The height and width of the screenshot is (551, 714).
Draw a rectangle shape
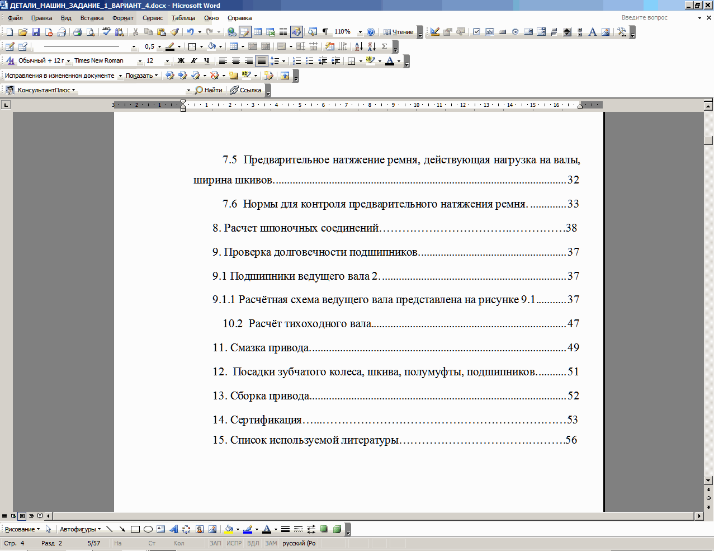click(x=135, y=529)
